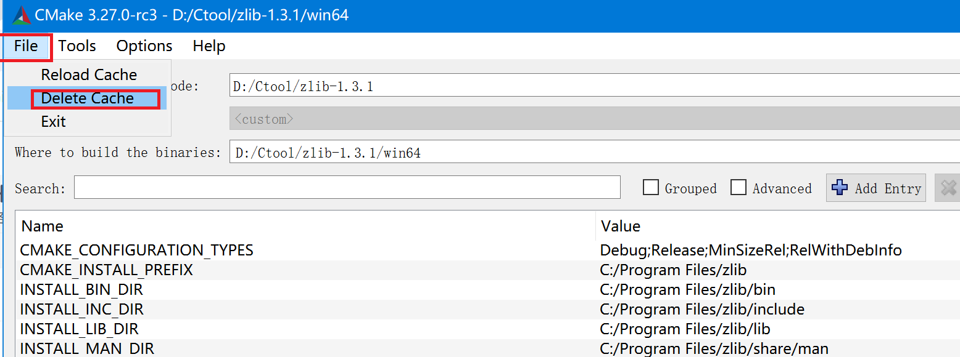This screenshot has height=357, width=960.
Task: Focus the Search input field
Action: [x=347, y=187]
